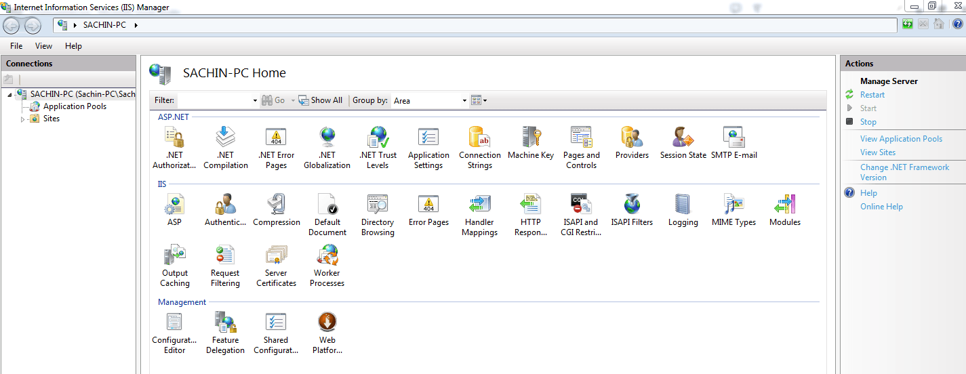The height and width of the screenshot is (374, 966).
Task: Click Change .NET Framework Version
Action: coord(904,172)
